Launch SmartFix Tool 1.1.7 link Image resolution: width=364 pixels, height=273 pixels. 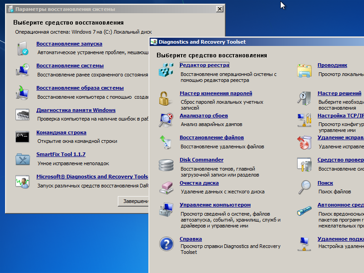click(61, 154)
